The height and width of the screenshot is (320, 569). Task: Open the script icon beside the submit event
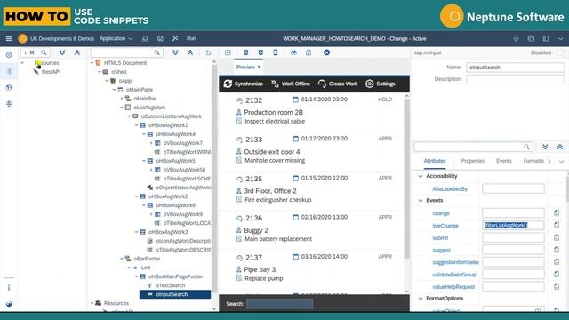(557, 237)
